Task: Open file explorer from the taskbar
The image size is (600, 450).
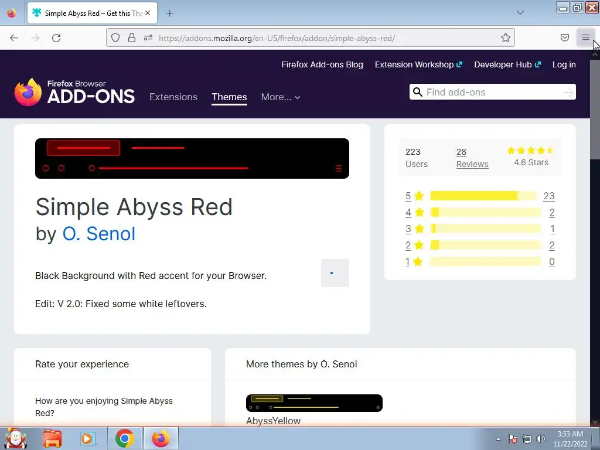Action: [52, 438]
